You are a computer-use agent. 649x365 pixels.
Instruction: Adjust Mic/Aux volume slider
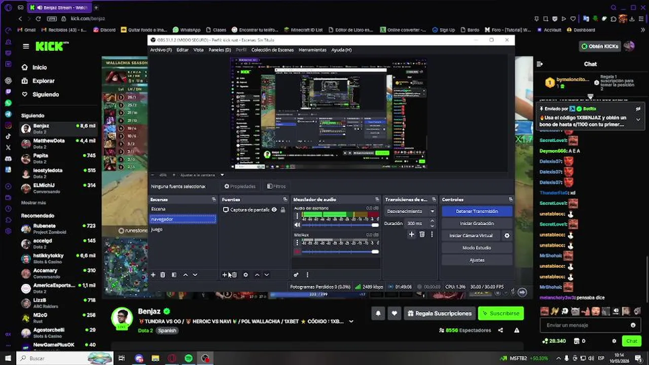tap(340, 252)
